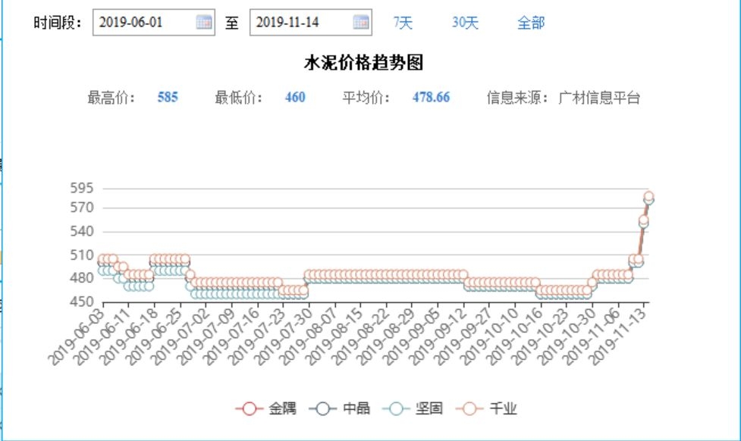Toggle the 千业 series in legend

pos(486,408)
